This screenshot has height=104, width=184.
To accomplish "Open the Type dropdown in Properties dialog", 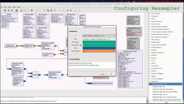I will 96,39.
